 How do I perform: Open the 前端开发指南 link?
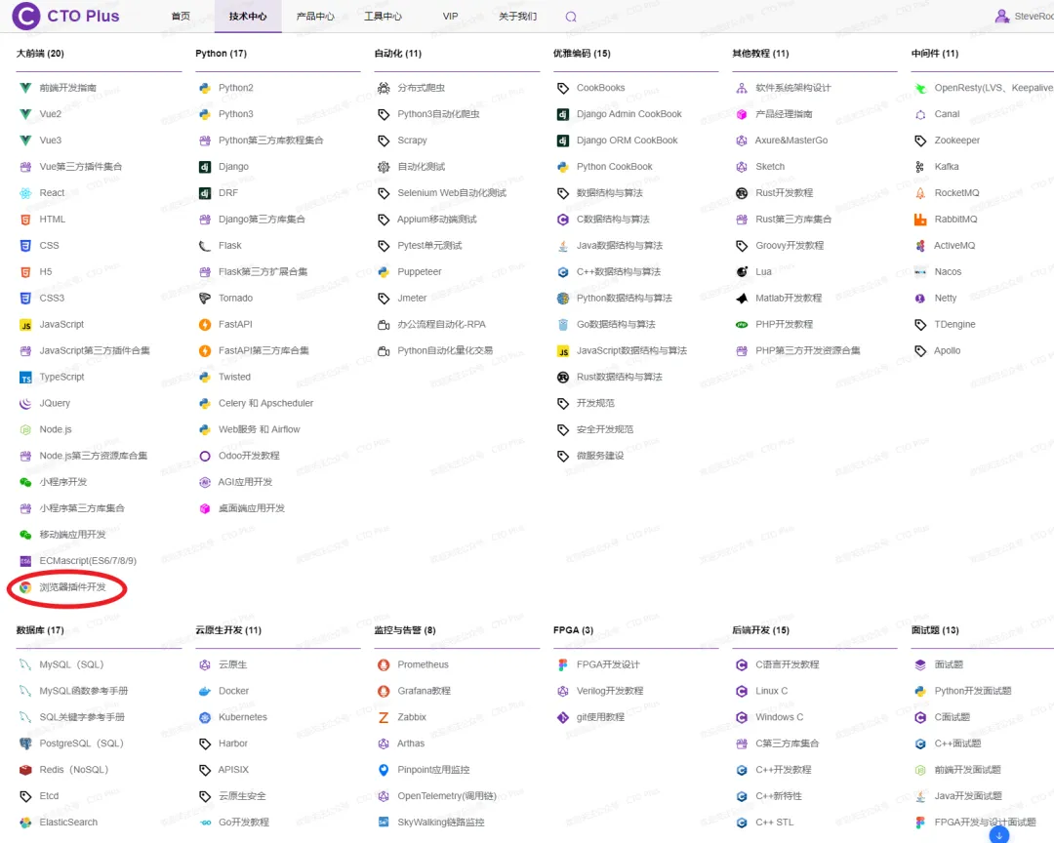coord(68,88)
